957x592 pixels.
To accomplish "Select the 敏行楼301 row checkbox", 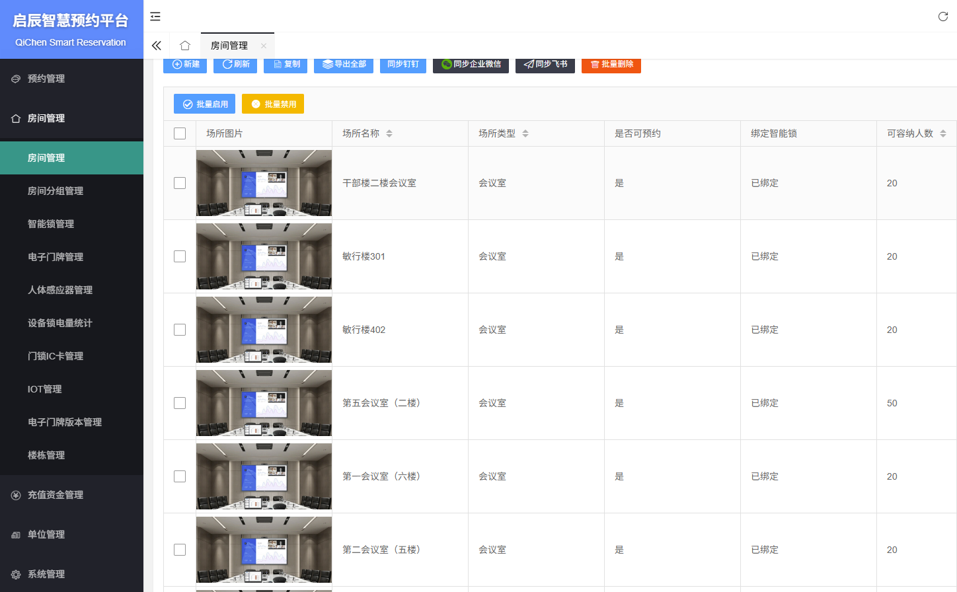I will pos(180,256).
